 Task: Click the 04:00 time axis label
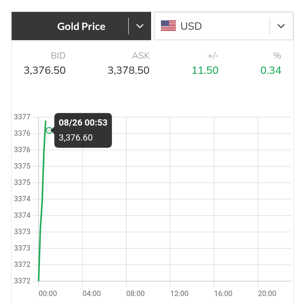[91, 294]
